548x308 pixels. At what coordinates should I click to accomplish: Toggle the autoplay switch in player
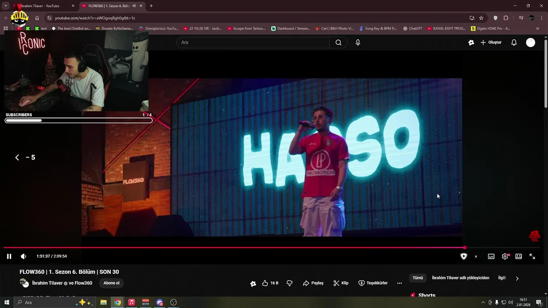[476, 256]
